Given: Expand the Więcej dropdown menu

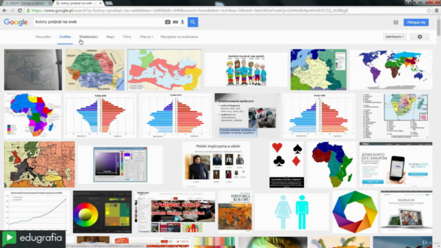Looking at the screenshot, I should (x=146, y=37).
